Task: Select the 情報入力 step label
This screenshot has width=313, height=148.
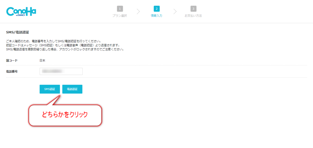Action: tap(156, 16)
